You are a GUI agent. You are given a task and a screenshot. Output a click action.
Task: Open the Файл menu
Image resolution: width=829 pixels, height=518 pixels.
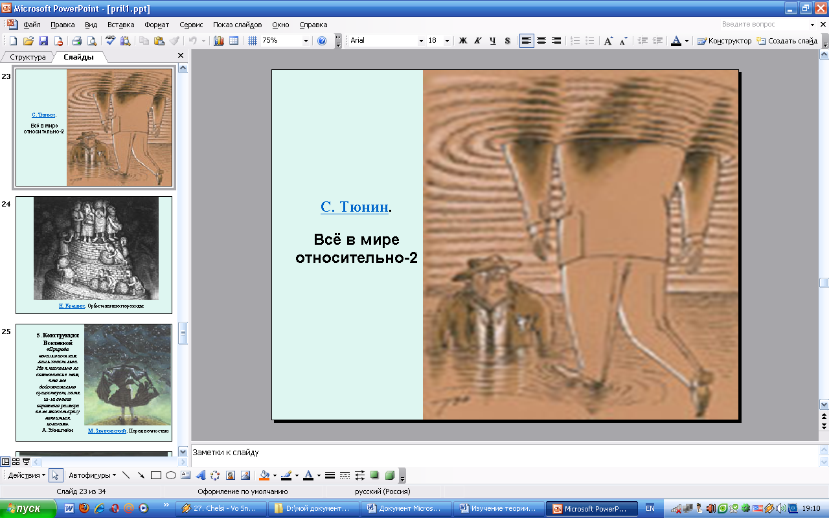tap(32, 25)
